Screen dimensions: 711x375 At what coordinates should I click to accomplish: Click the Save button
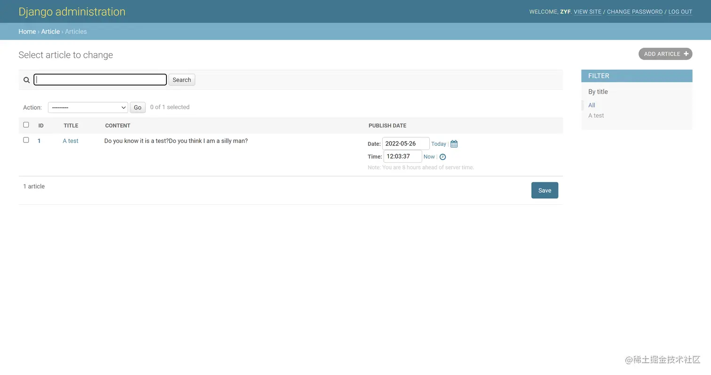click(x=545, y=190)
